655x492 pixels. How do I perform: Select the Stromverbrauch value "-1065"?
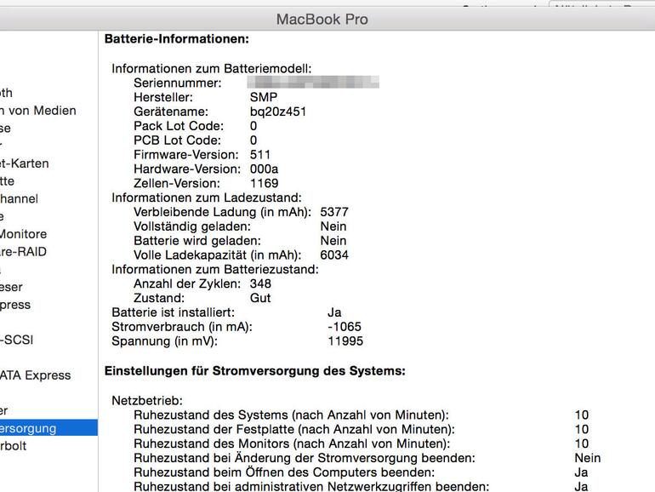coord(345,327)
